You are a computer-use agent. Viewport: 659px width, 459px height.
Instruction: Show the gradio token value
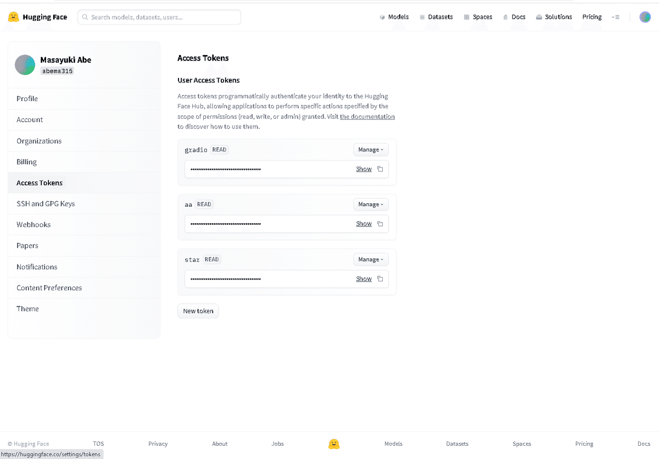364,169
